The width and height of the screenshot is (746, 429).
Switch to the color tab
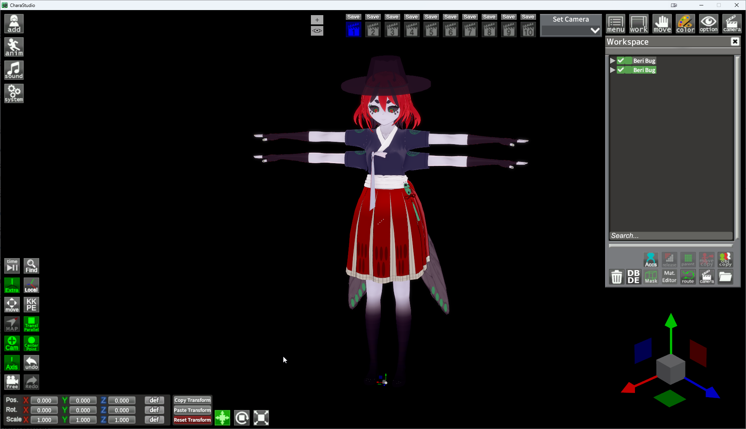click(x=685, y=24)
